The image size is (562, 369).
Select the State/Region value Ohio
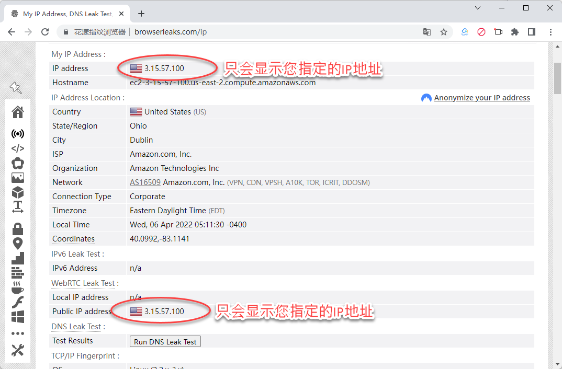pos(138,125)
